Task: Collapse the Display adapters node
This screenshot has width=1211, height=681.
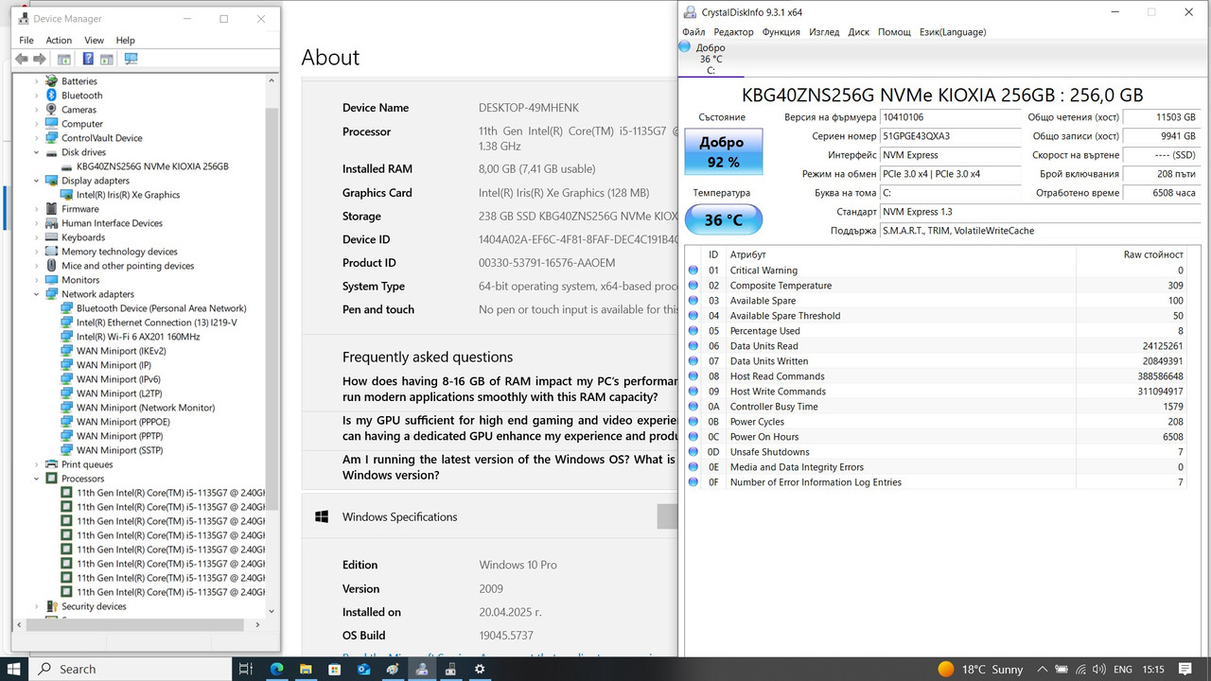Action: point(38,181)
